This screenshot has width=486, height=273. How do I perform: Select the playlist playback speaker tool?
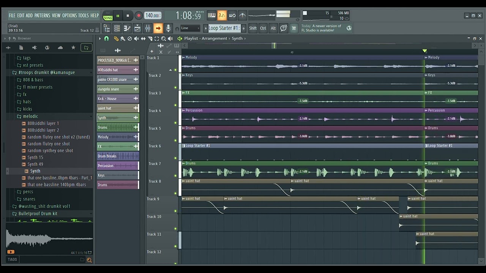(x=170, y=39)
